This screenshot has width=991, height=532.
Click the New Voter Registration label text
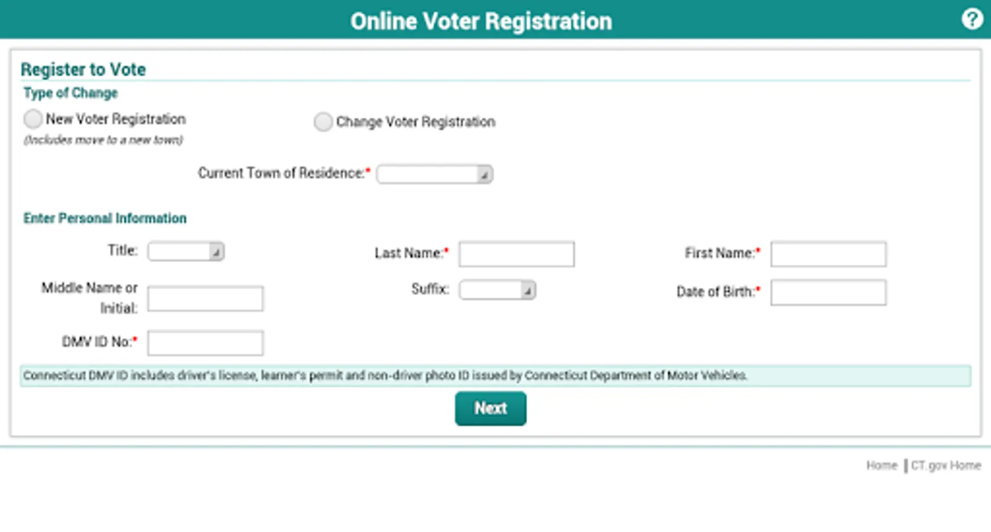[116, 119]
